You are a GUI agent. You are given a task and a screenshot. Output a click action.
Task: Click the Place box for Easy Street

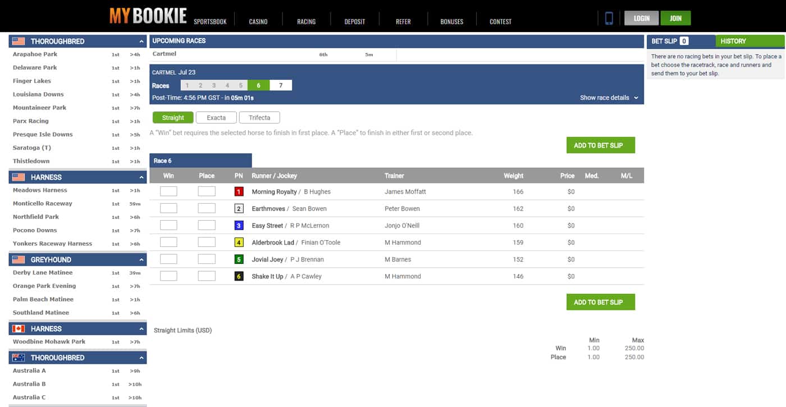click(x=207, y=225)
